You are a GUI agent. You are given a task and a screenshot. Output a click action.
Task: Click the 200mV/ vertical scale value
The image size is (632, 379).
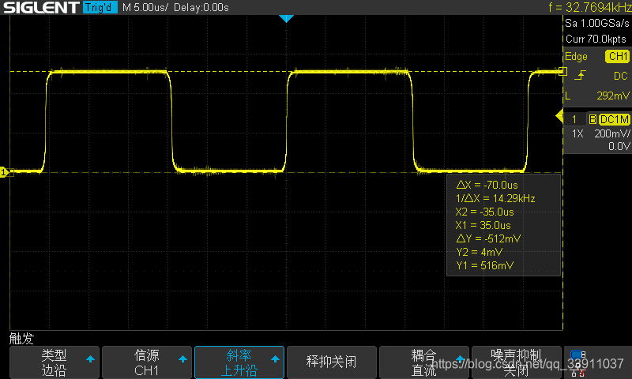pos(611,133)
